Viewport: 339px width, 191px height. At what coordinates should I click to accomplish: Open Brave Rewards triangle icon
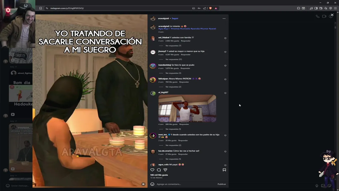tap(216, 8)
